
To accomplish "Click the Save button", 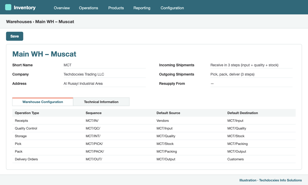I will (x=15, y=36).
